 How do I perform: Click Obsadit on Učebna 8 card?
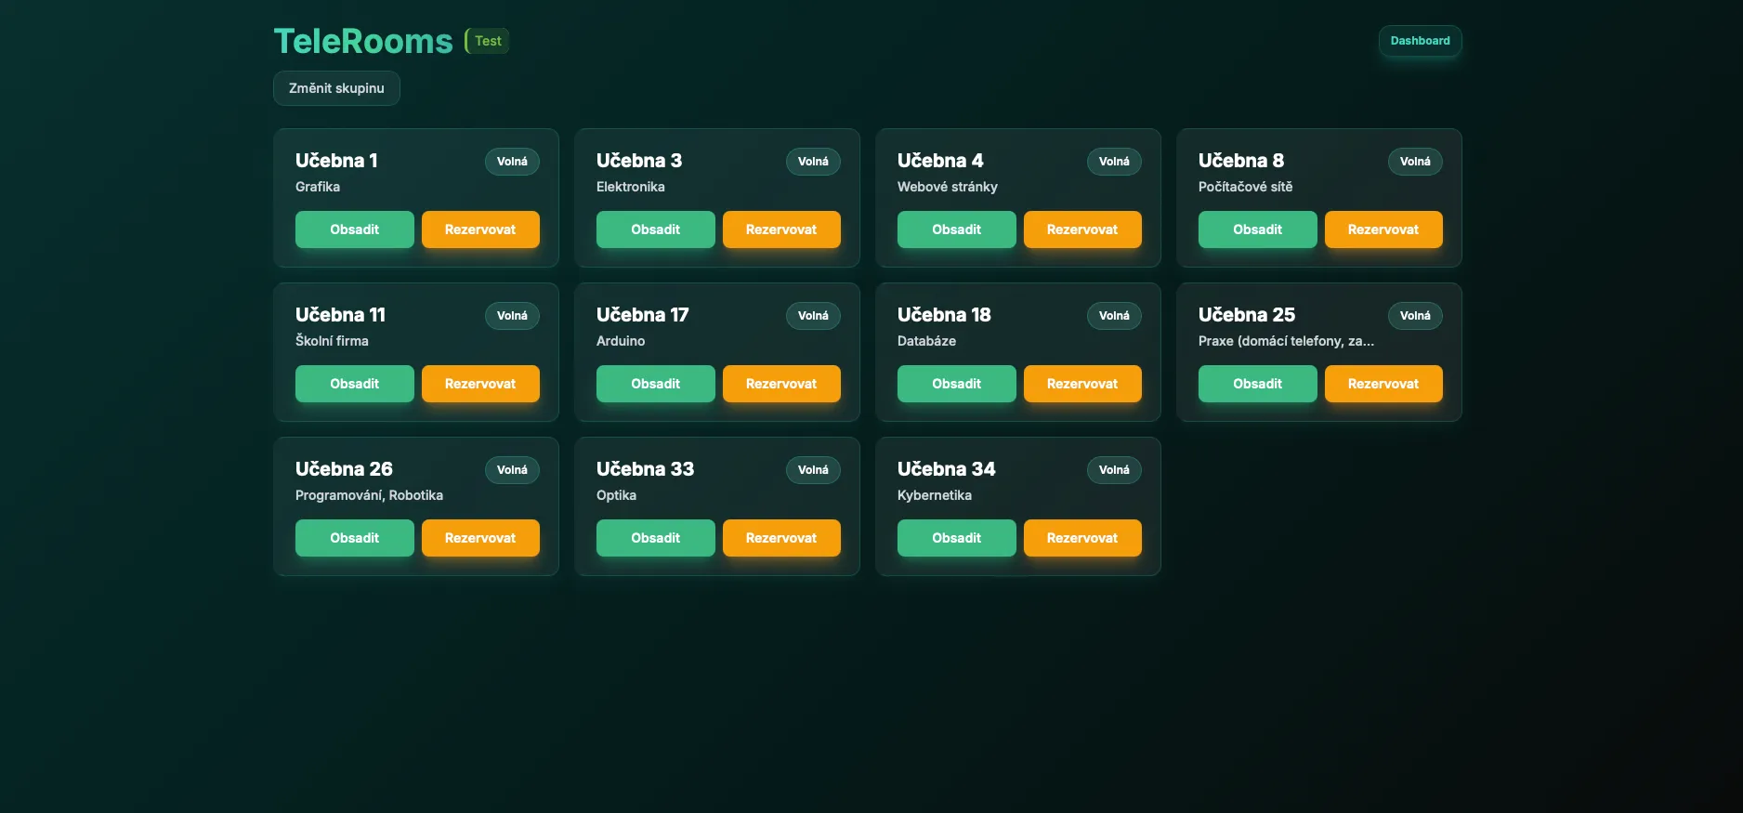click(x=1257, y=229)
